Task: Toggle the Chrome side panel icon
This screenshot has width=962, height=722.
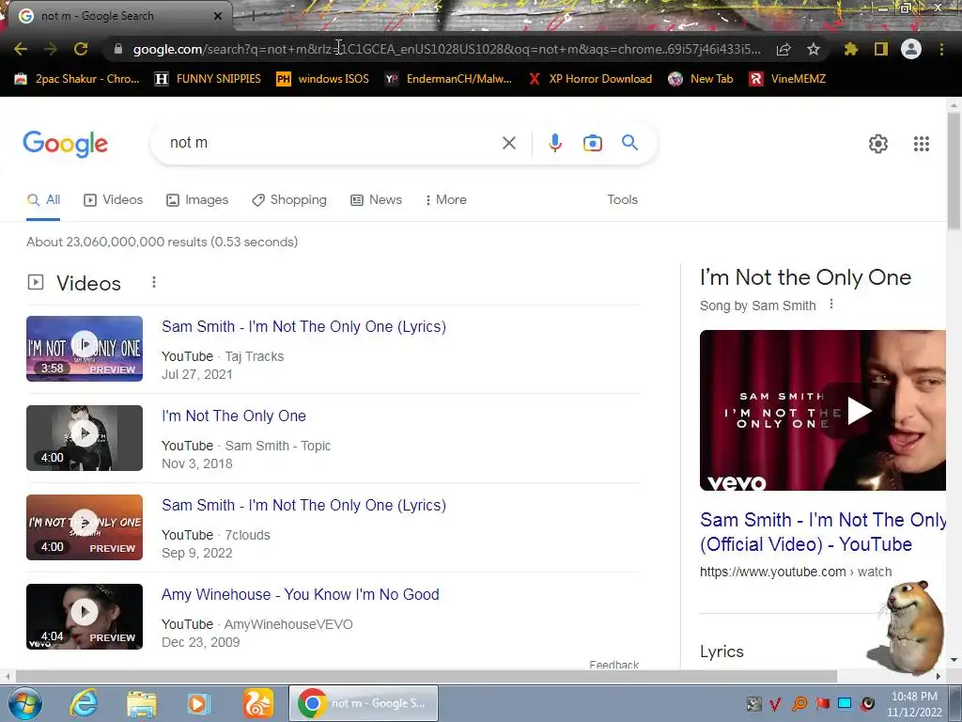Action: tap(881, 49)
